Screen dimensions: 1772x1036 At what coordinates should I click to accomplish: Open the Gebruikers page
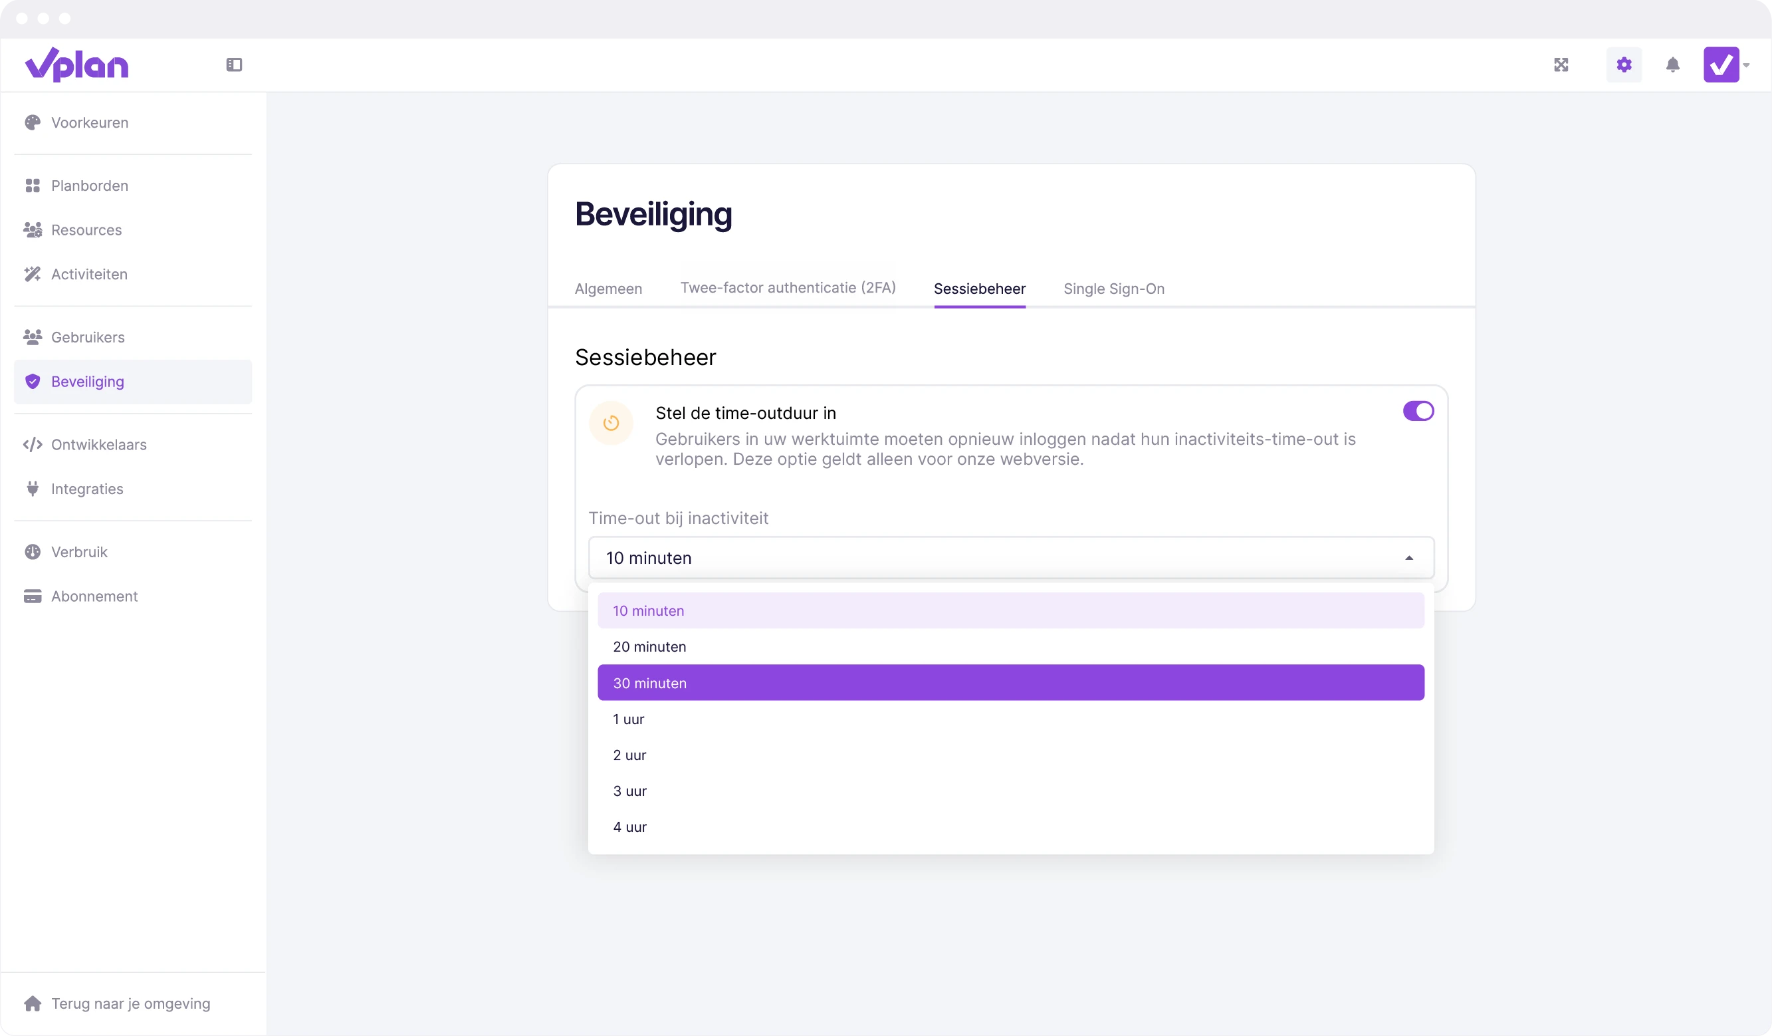click(88, 337)
